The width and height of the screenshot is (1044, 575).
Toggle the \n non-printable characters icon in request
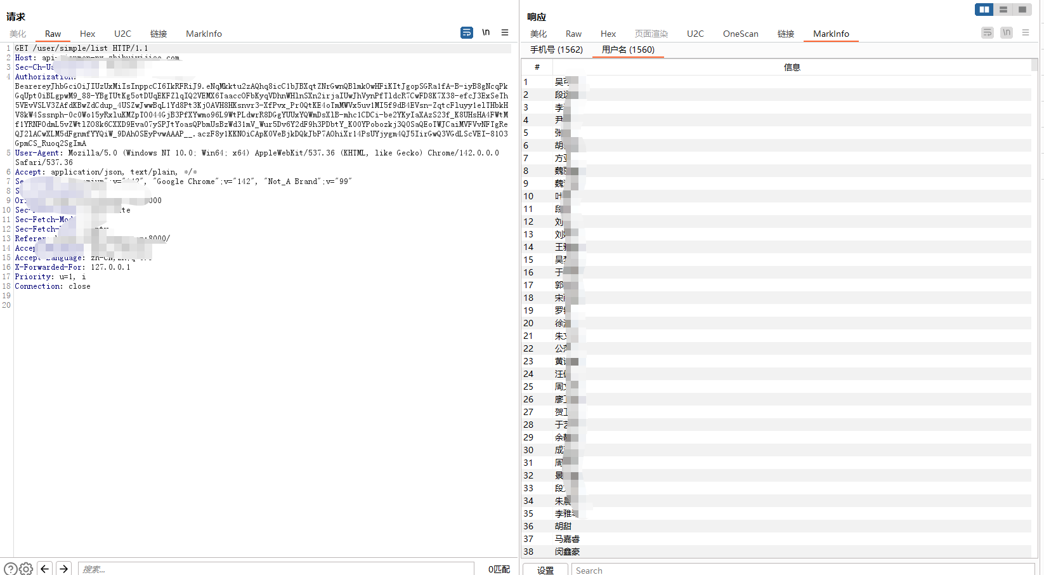pos(486,32)
